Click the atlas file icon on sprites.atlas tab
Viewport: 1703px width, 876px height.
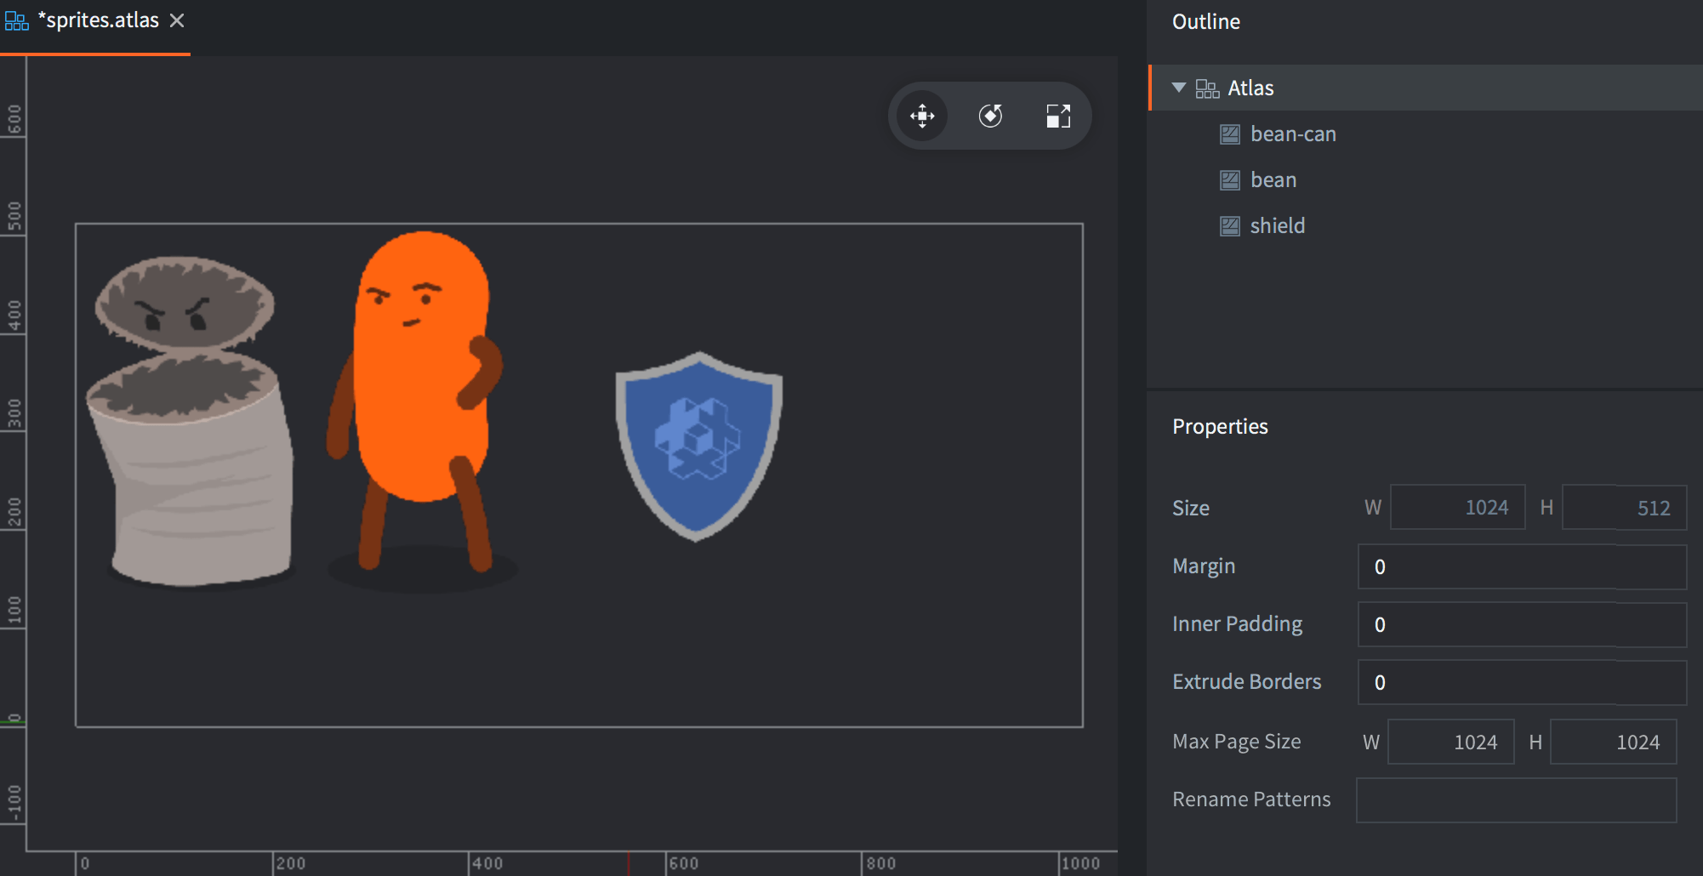coord(16,20)
